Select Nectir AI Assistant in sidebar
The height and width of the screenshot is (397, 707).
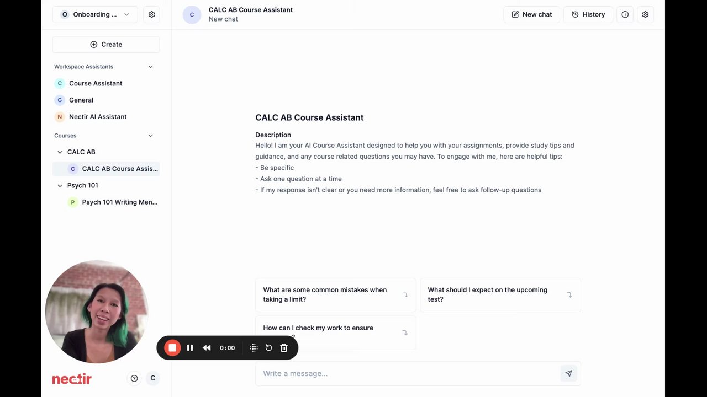click(98, 117)
